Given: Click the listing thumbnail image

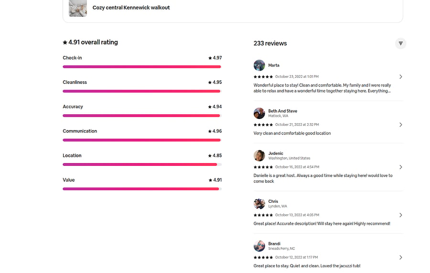Looking at the screenshot, I should [78, 8].
